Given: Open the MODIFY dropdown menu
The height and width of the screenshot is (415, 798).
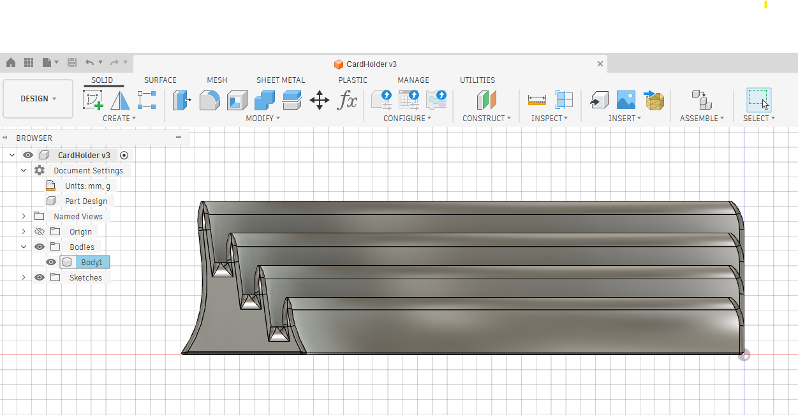Looking at the screenshot, I should coord(263,118).
